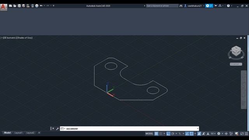Click the annotation scale icon
249x140 pixels.
click(208, 134)
